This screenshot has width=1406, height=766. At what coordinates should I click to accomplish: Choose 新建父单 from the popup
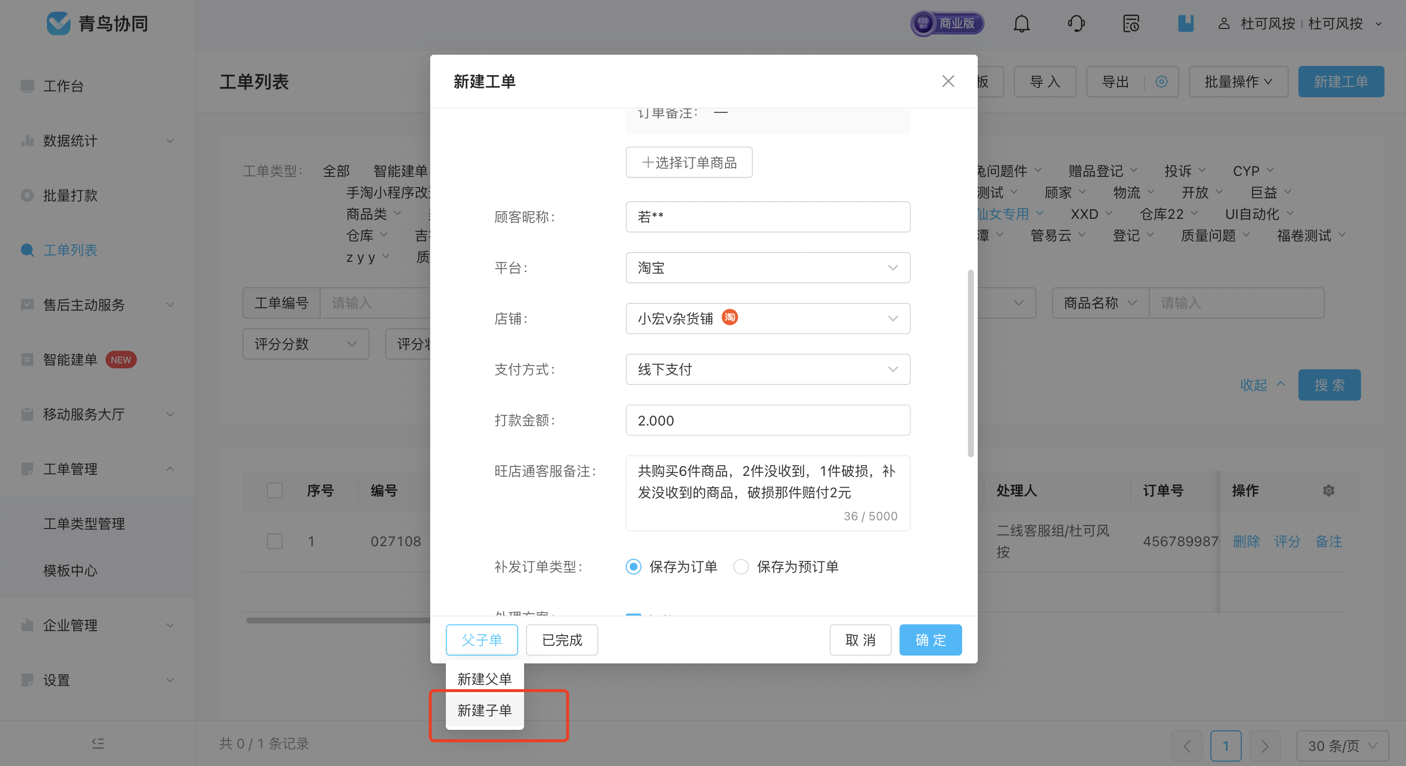coord(484,679)
